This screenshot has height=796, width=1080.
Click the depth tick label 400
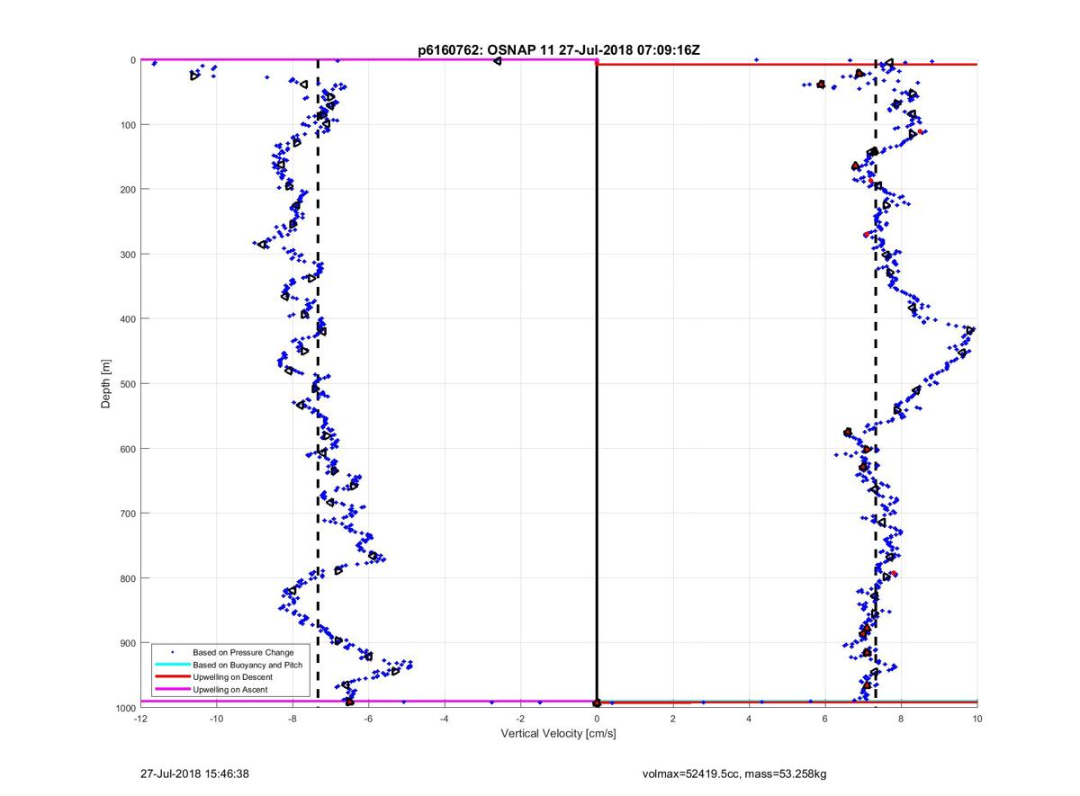click(x=128, y=318)
